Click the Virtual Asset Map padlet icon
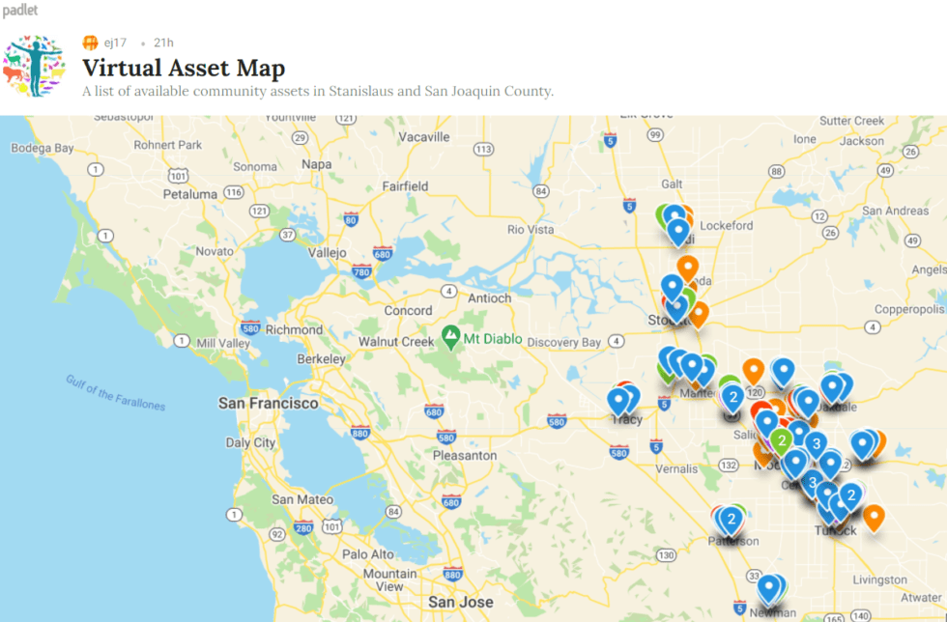 coord(34,67)
